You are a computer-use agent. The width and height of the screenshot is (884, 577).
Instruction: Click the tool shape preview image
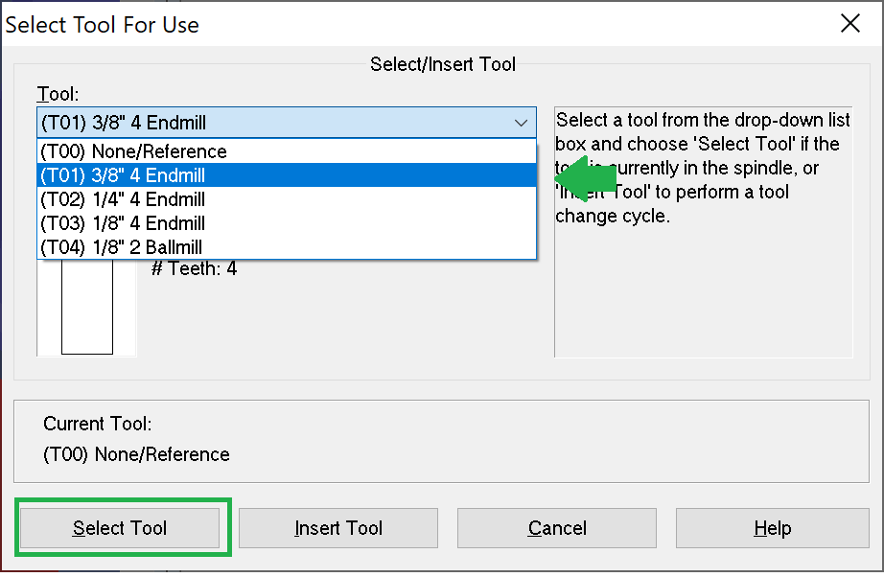coord(86,307)
